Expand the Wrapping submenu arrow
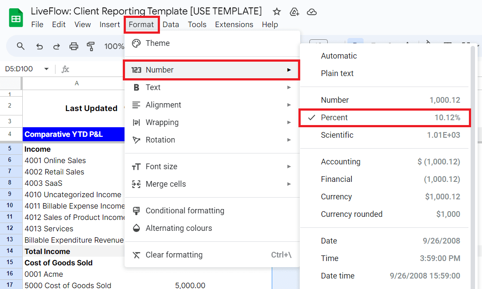Image resolution: width=482 pixels, height=289 pixels. 289,122
